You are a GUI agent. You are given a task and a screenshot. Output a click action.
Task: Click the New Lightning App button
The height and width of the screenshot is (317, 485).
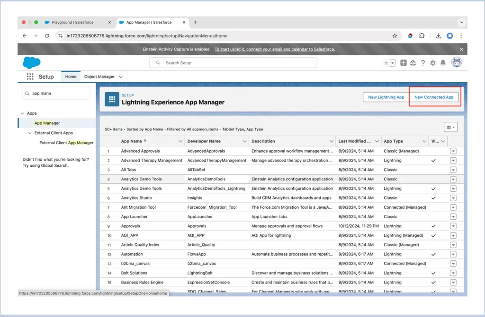point(386,97)
